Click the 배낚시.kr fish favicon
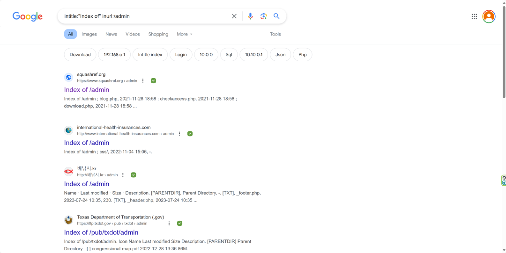 click(68, 172)
